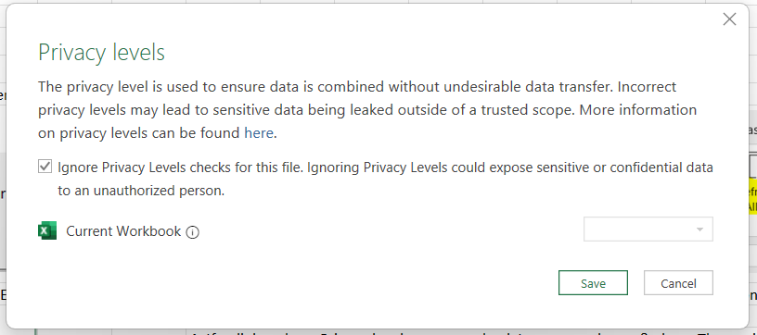The image size is (757, 335).
Task: Cancel the privacy levels changes
Action: [678, 282]
